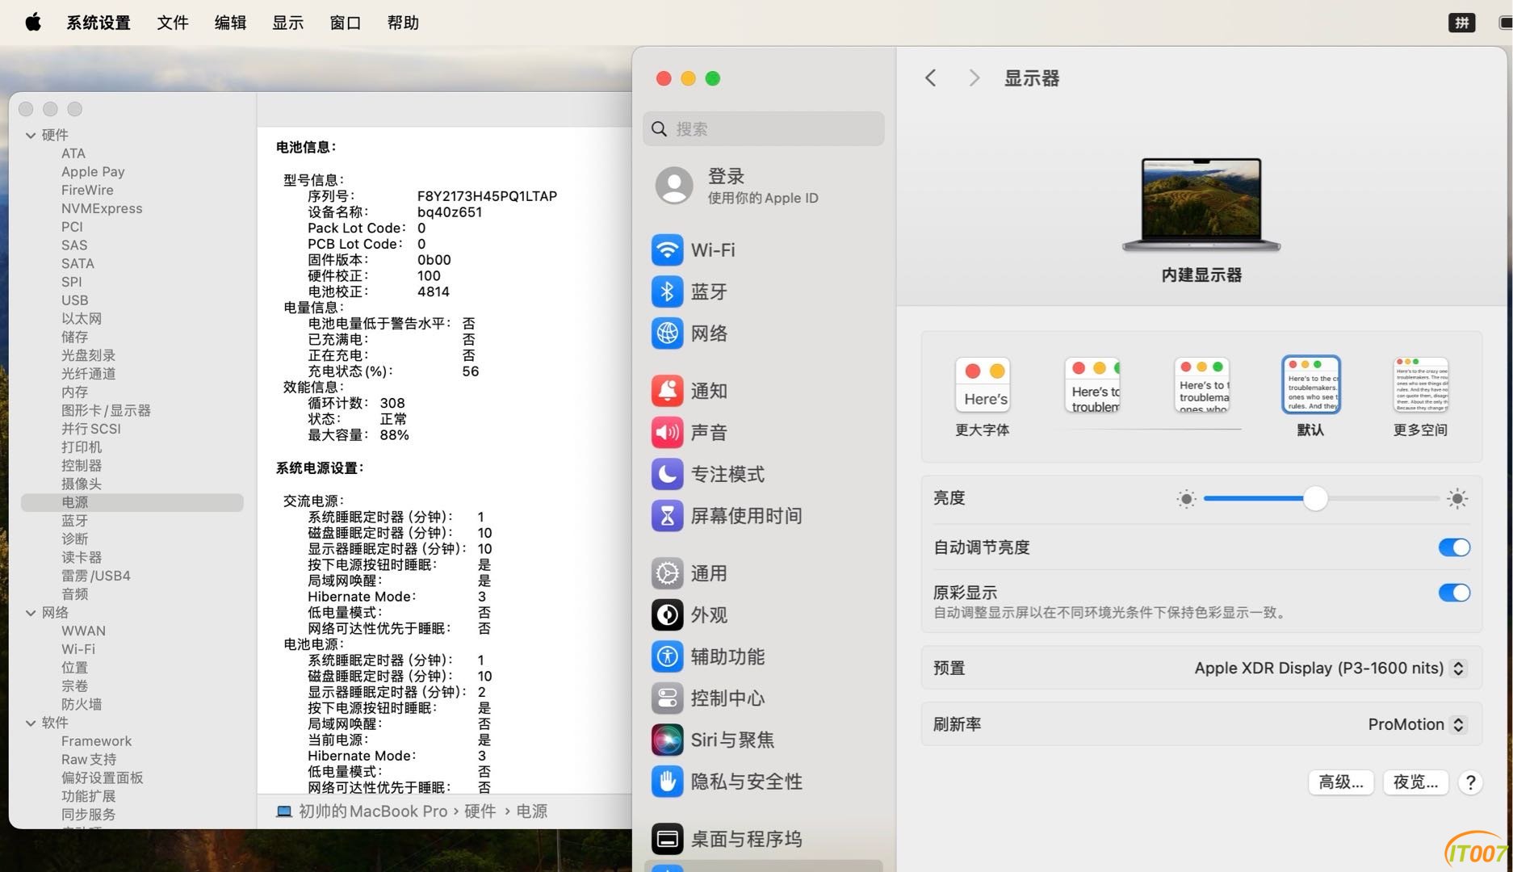Open Sound (声音) settings icon
The image size is (1513, 872).
tap(667, 433)
